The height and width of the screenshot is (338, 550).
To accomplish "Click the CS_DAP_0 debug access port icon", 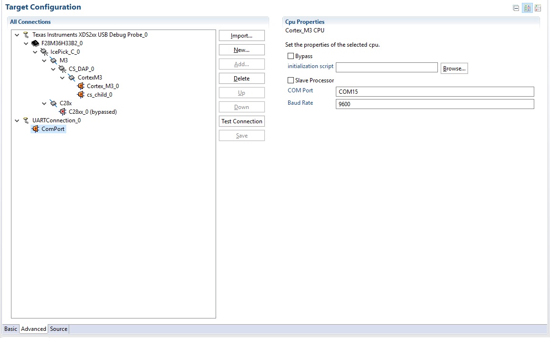I will [x=62, y=69].
